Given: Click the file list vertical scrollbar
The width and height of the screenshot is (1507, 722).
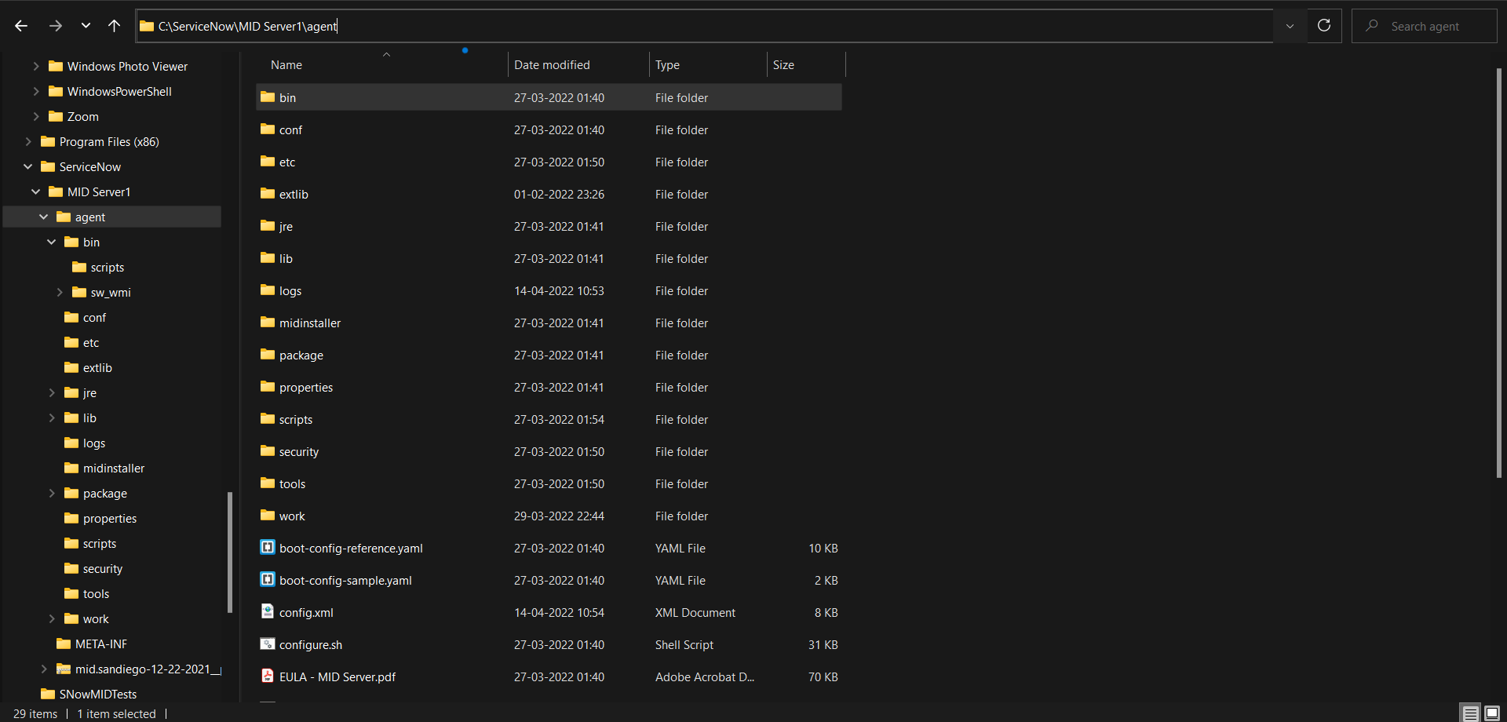Looking at the screenshot, I should (x=1499, y=273).
